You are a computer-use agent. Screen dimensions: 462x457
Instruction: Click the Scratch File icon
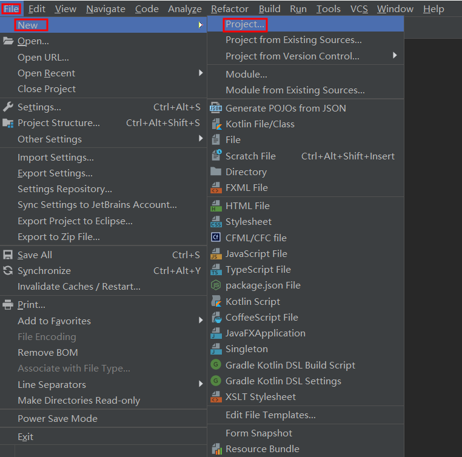[216, 156]
